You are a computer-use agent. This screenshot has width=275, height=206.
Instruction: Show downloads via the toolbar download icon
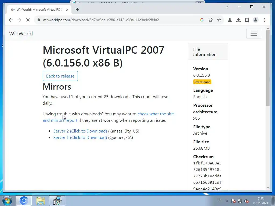[x=238, y=20]
